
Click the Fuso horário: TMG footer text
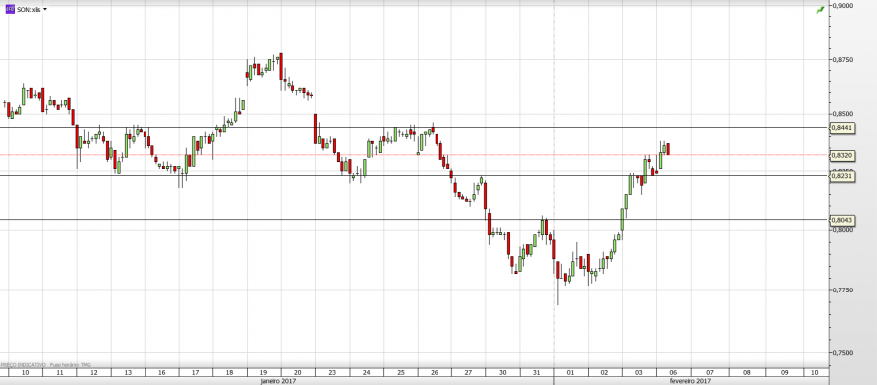coord(70,364)
